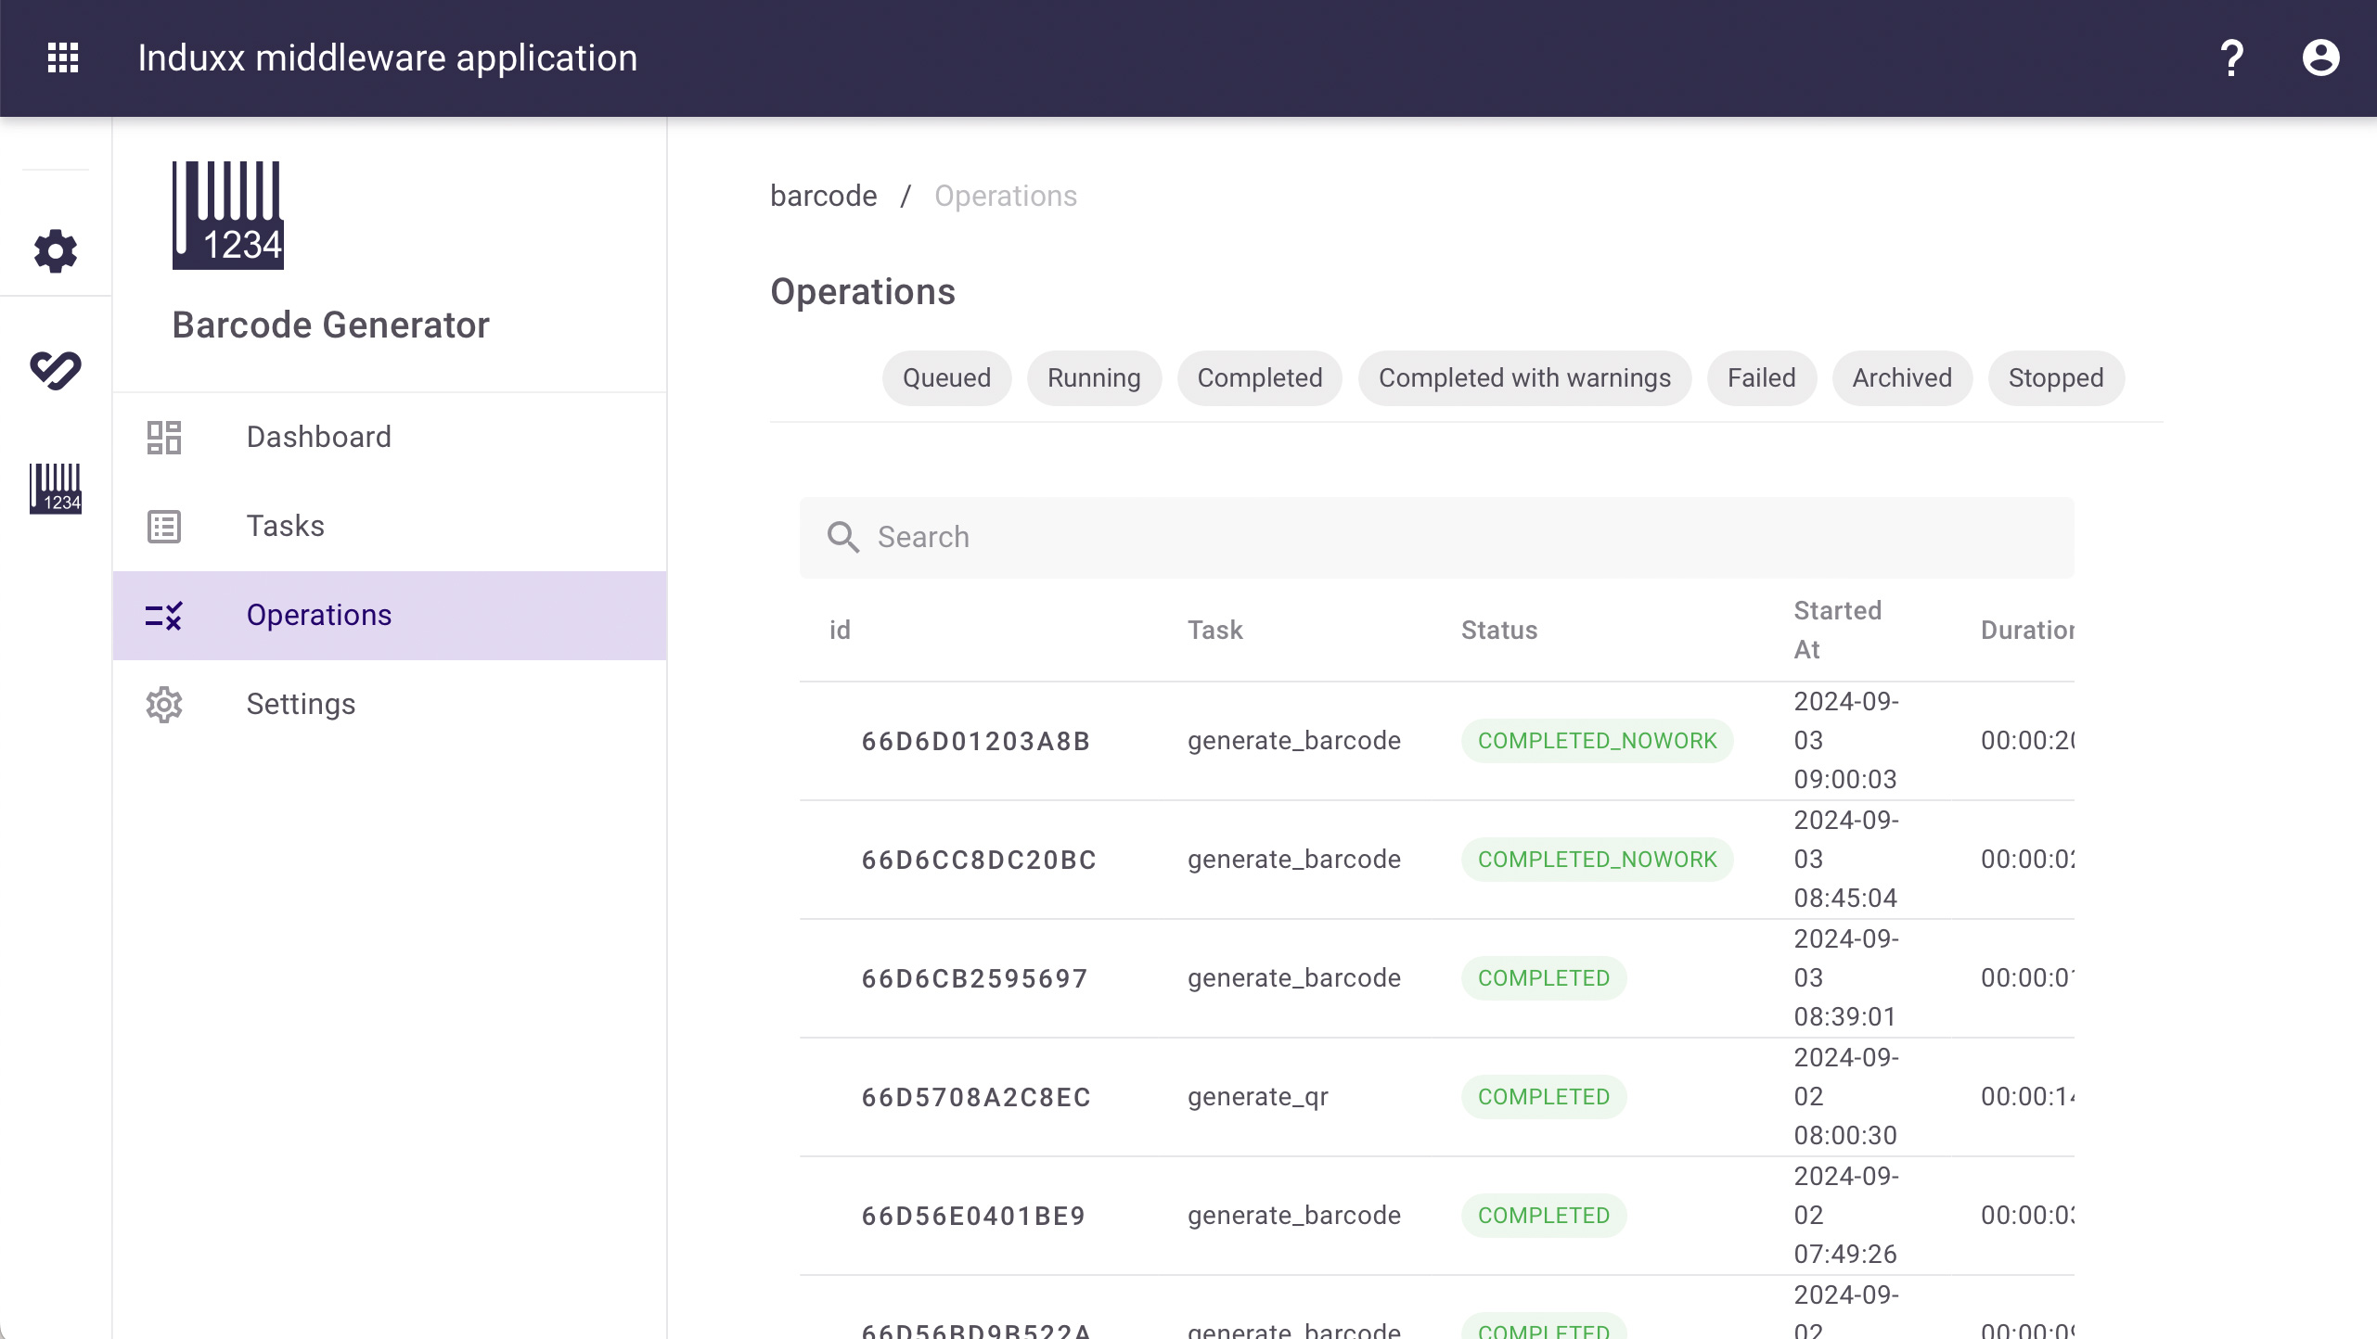Click start time 09:00:03 cell

pyautogui.click(x=1845, y=741)
